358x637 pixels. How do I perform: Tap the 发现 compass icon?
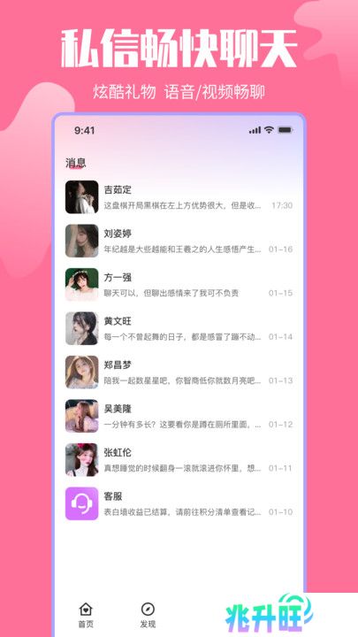[148, 609]
